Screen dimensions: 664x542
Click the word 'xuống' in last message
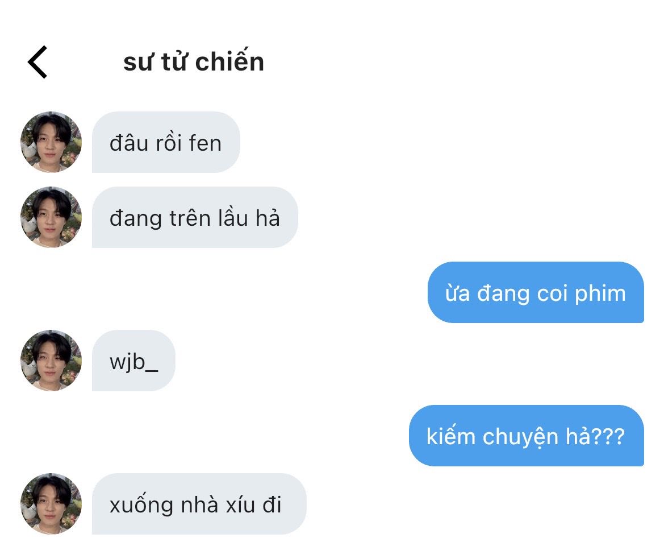(141, 504)
